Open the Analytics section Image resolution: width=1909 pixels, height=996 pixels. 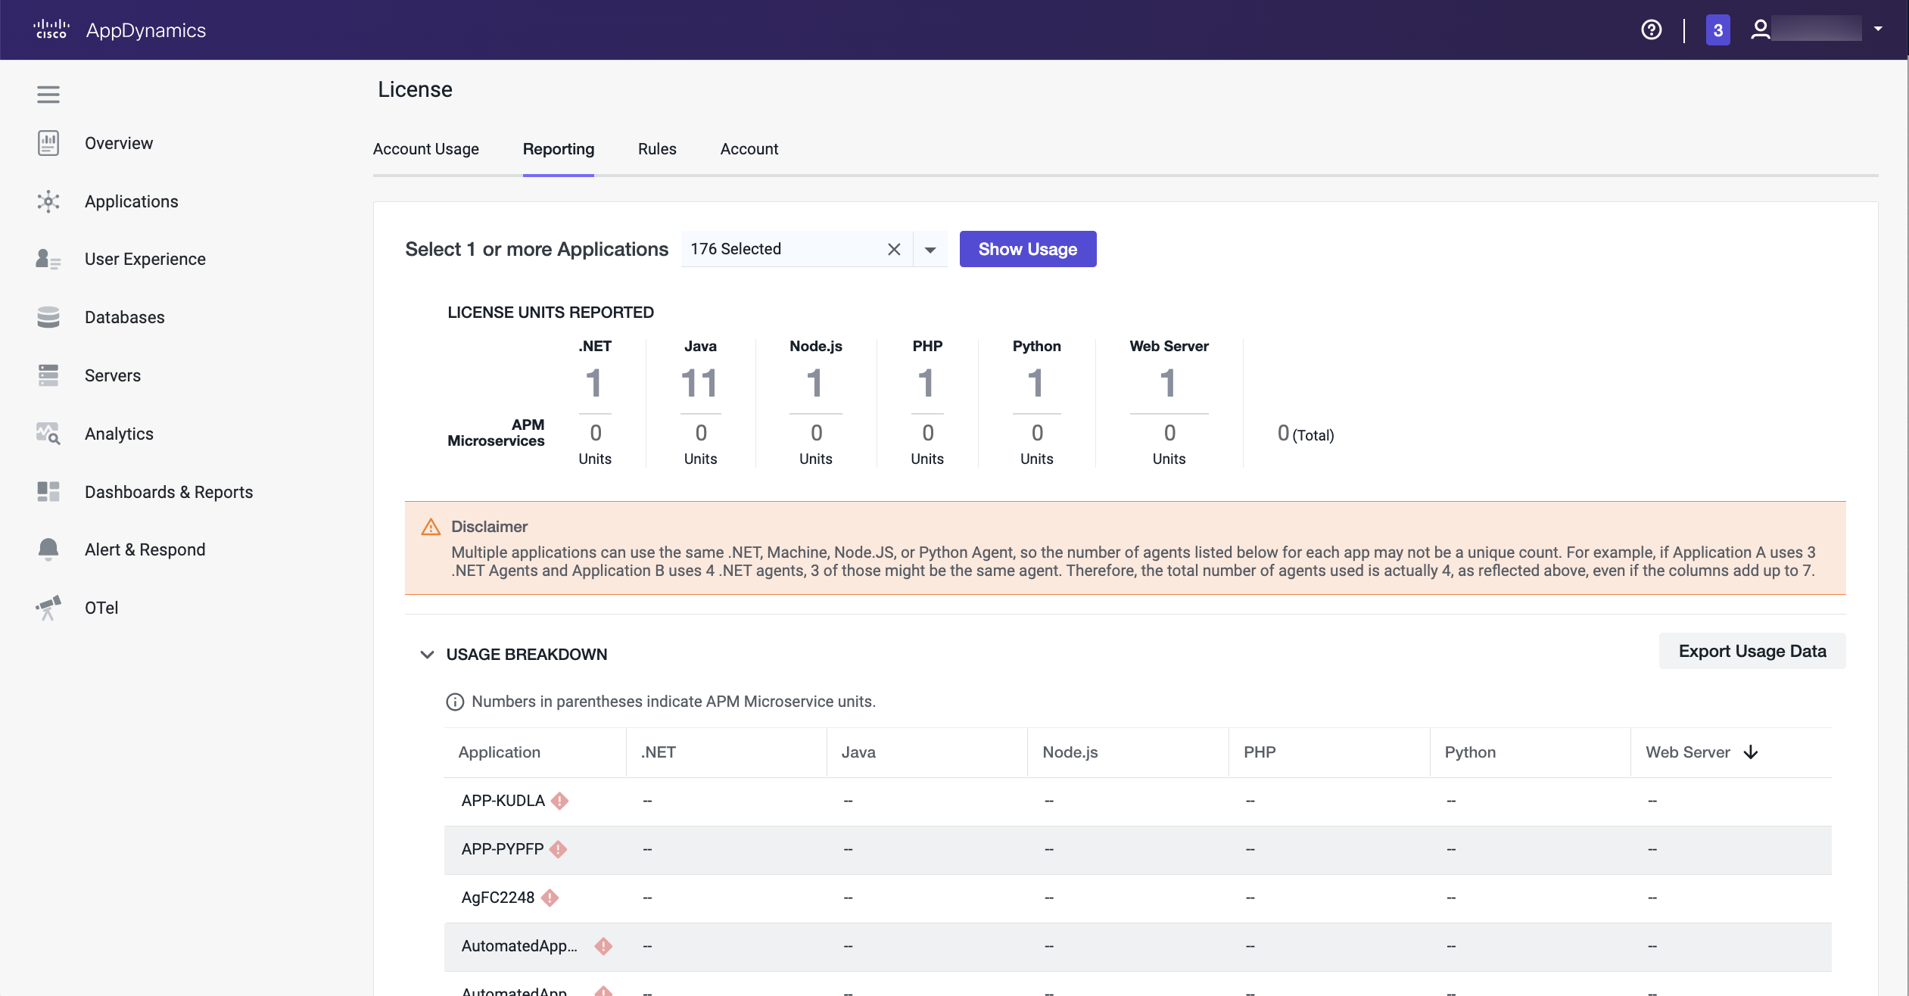tap(119, 434)
